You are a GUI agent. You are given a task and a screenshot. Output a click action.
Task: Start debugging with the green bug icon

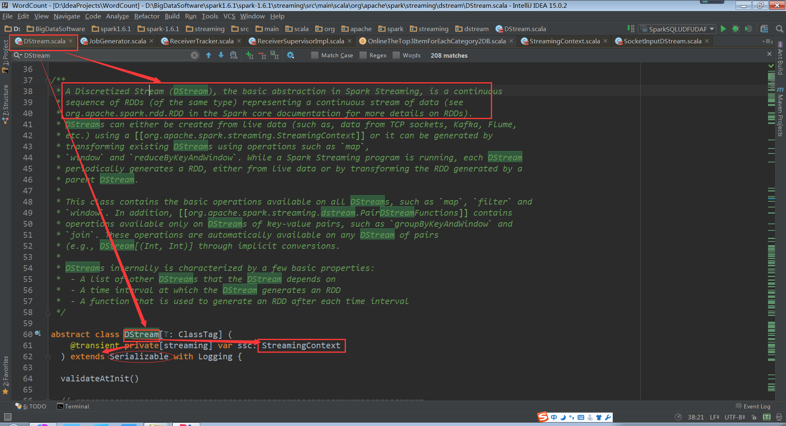coord(736,29)
